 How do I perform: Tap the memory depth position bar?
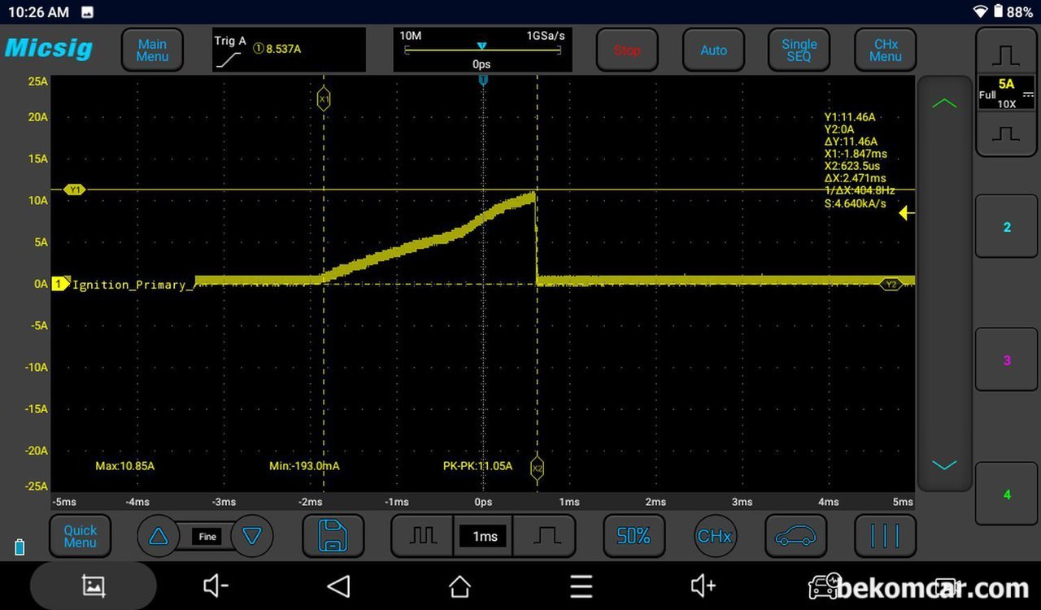pyautogui.click(x=482, y=50)
